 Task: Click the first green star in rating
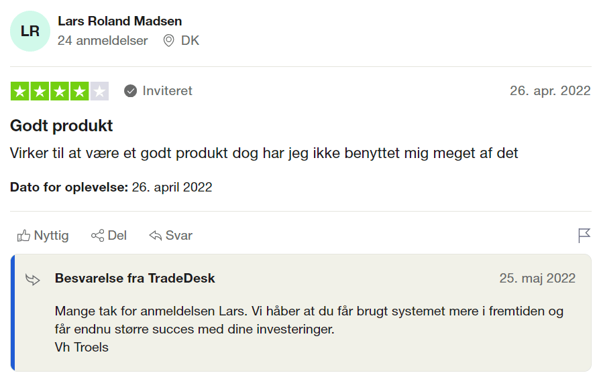pyautogui.click(x=20, y=91)
